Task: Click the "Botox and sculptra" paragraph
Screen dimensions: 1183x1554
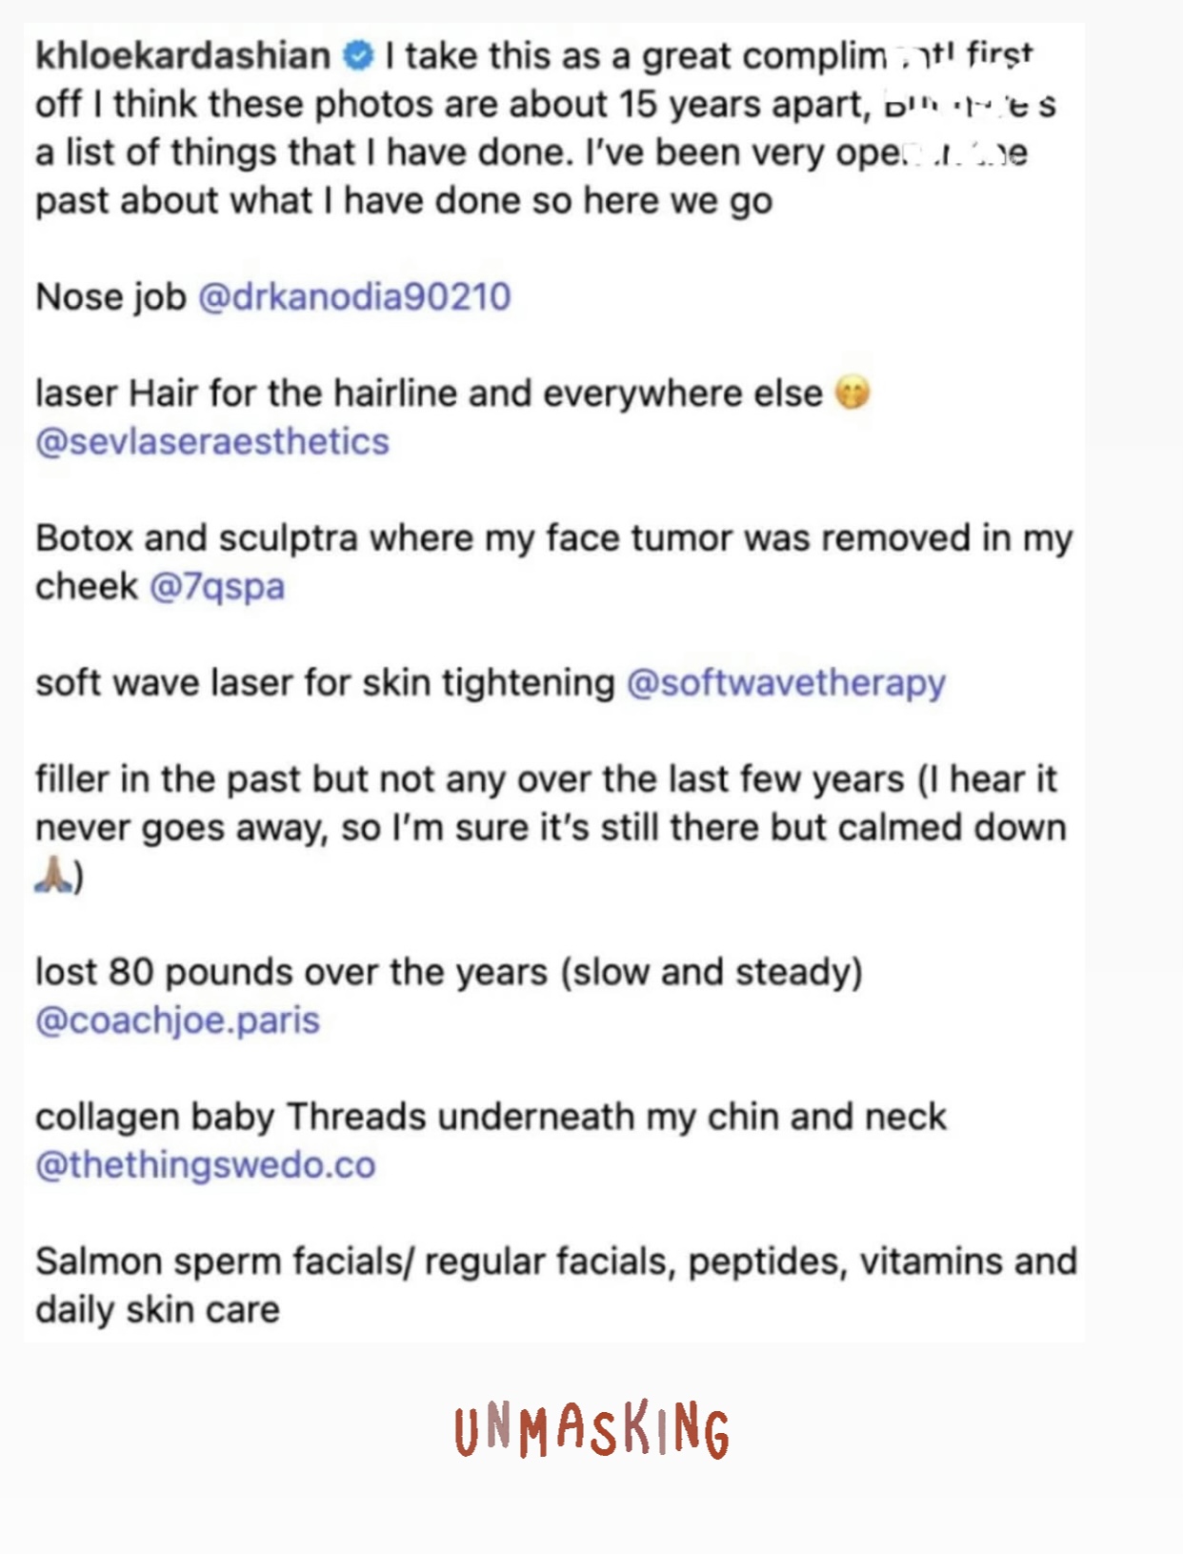Action: coord(554,562)
